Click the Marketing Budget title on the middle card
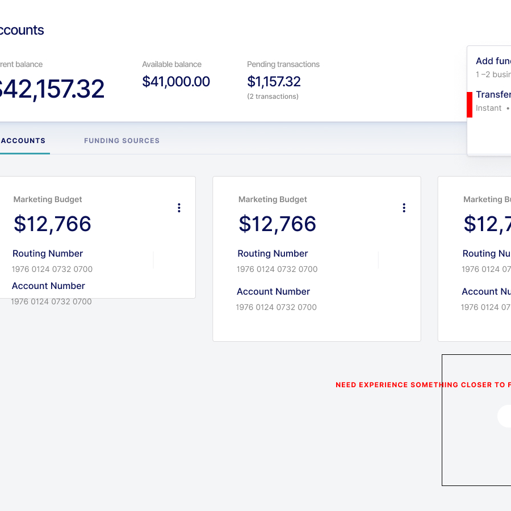Screen dimensions: 511x511 tap(273, 199)
